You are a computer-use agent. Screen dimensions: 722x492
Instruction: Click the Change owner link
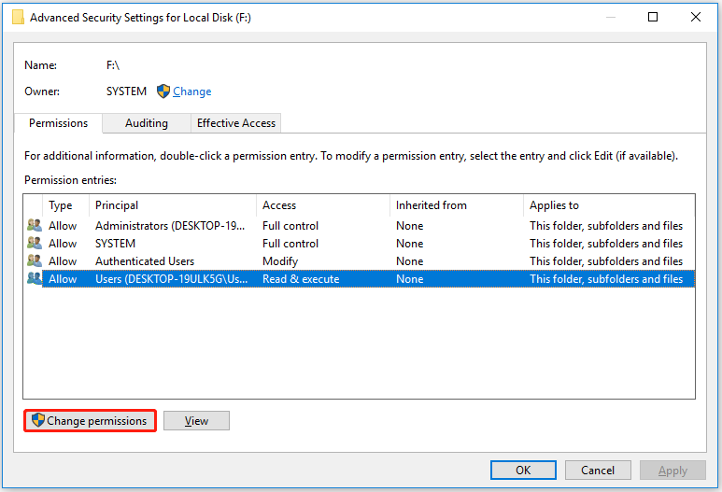pos(192,91)
